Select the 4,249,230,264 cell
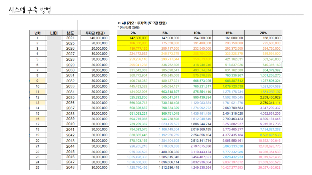312x175 pixels. (197, 167)
